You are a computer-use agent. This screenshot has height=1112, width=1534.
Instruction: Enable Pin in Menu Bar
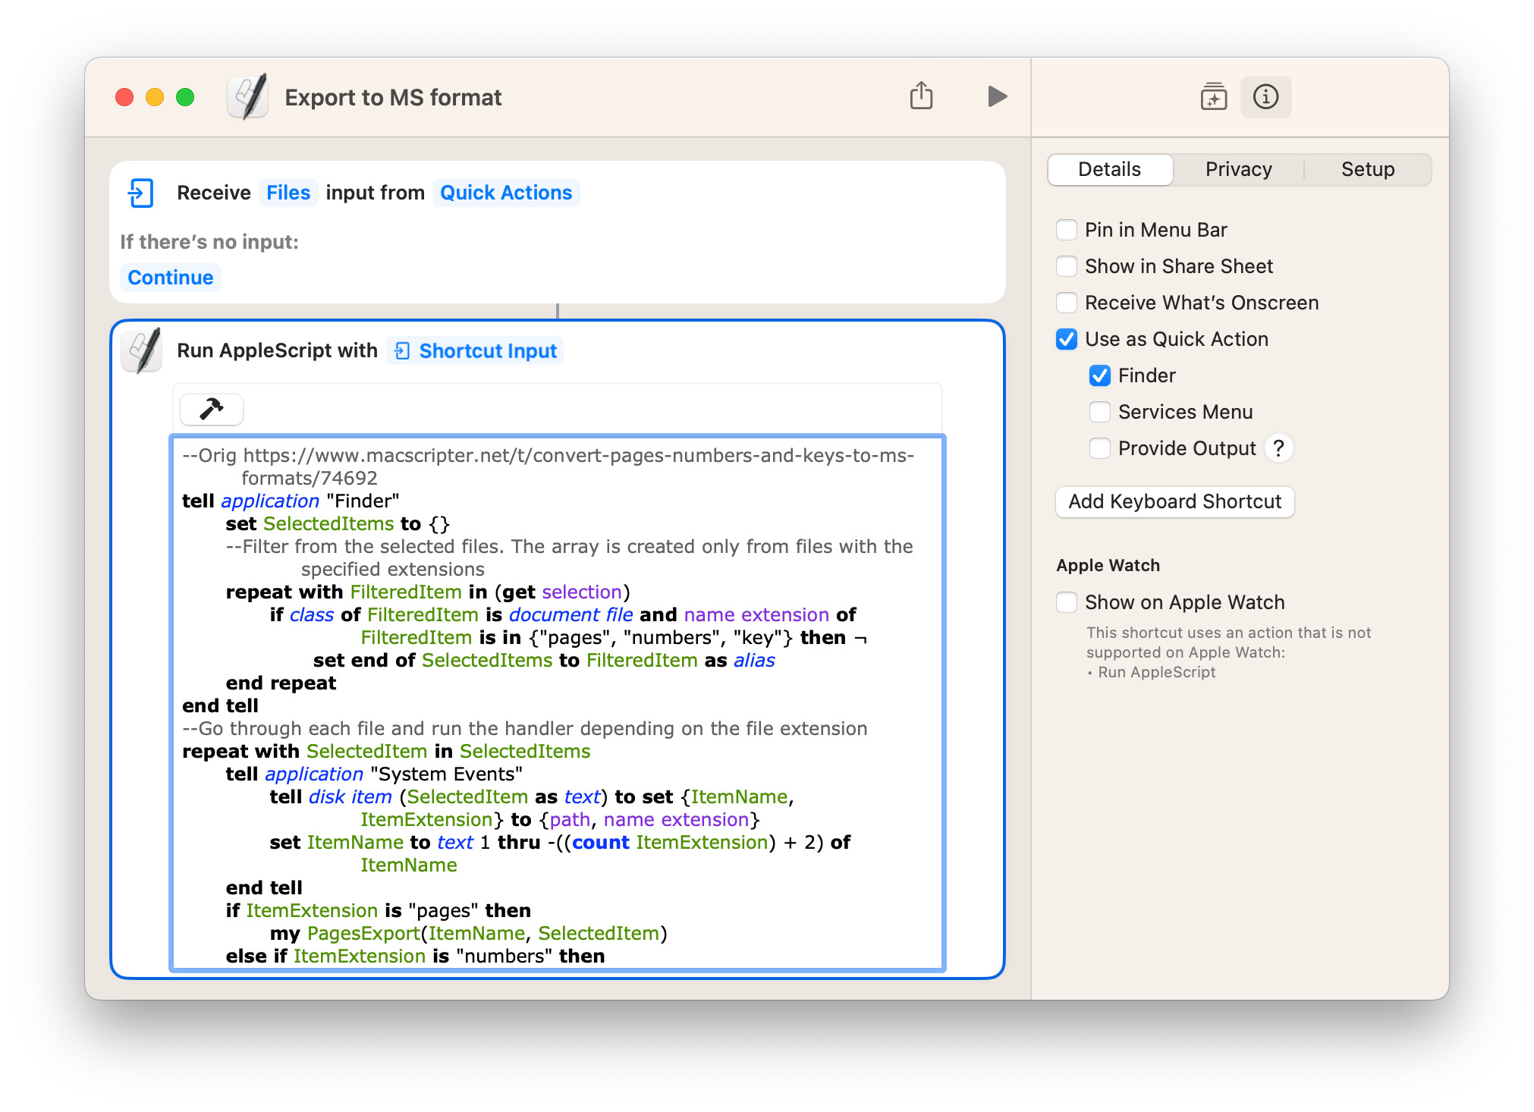click(x=1067, y=230)
